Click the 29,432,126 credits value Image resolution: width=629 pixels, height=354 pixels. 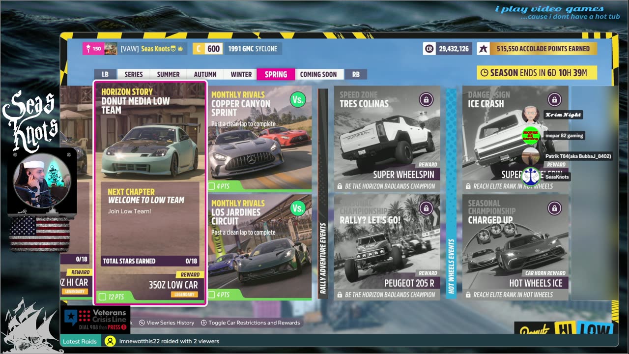(454, 49)
